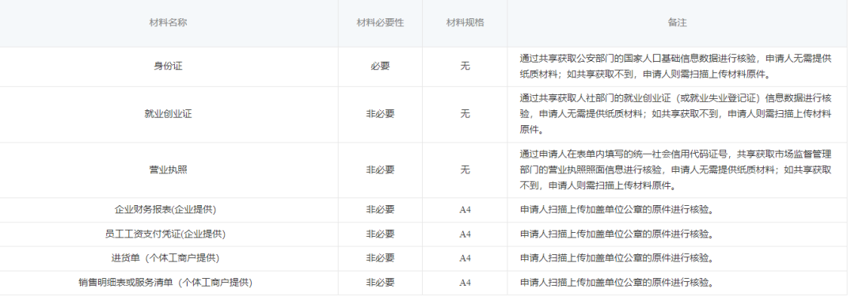
Task: Click the 材料规格 column header
Action: pyautogui.click(x=465, y=23)
